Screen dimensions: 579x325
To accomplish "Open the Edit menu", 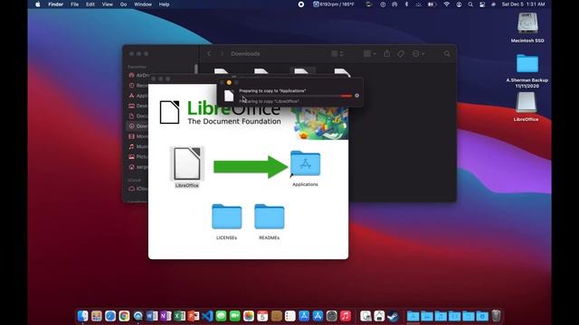I will point(90,5).
